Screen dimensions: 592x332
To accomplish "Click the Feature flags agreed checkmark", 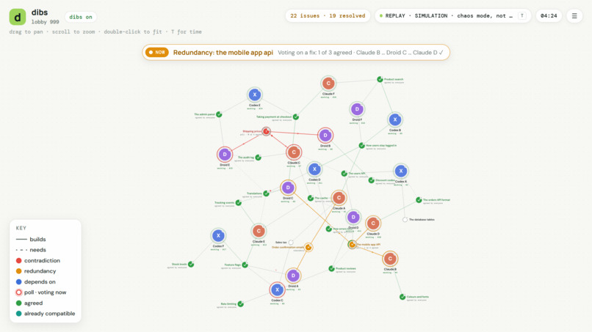I will (x=245, y=265).
